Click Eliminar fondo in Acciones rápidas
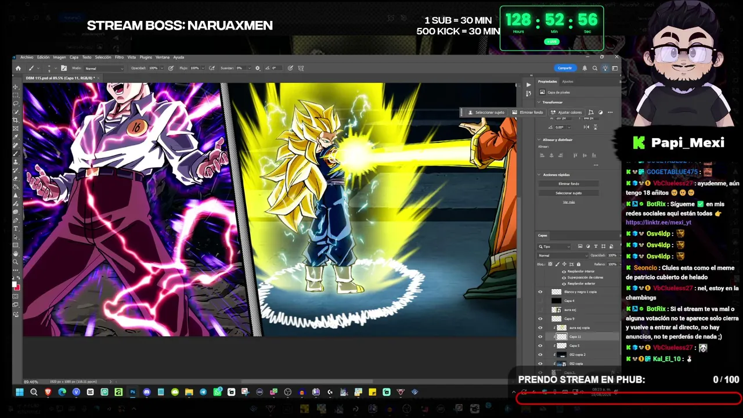Viewport: 743px width, 418px height. click(569, 183)
